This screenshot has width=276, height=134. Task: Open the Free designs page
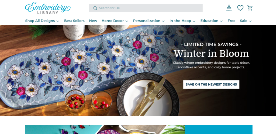(232, 21)
